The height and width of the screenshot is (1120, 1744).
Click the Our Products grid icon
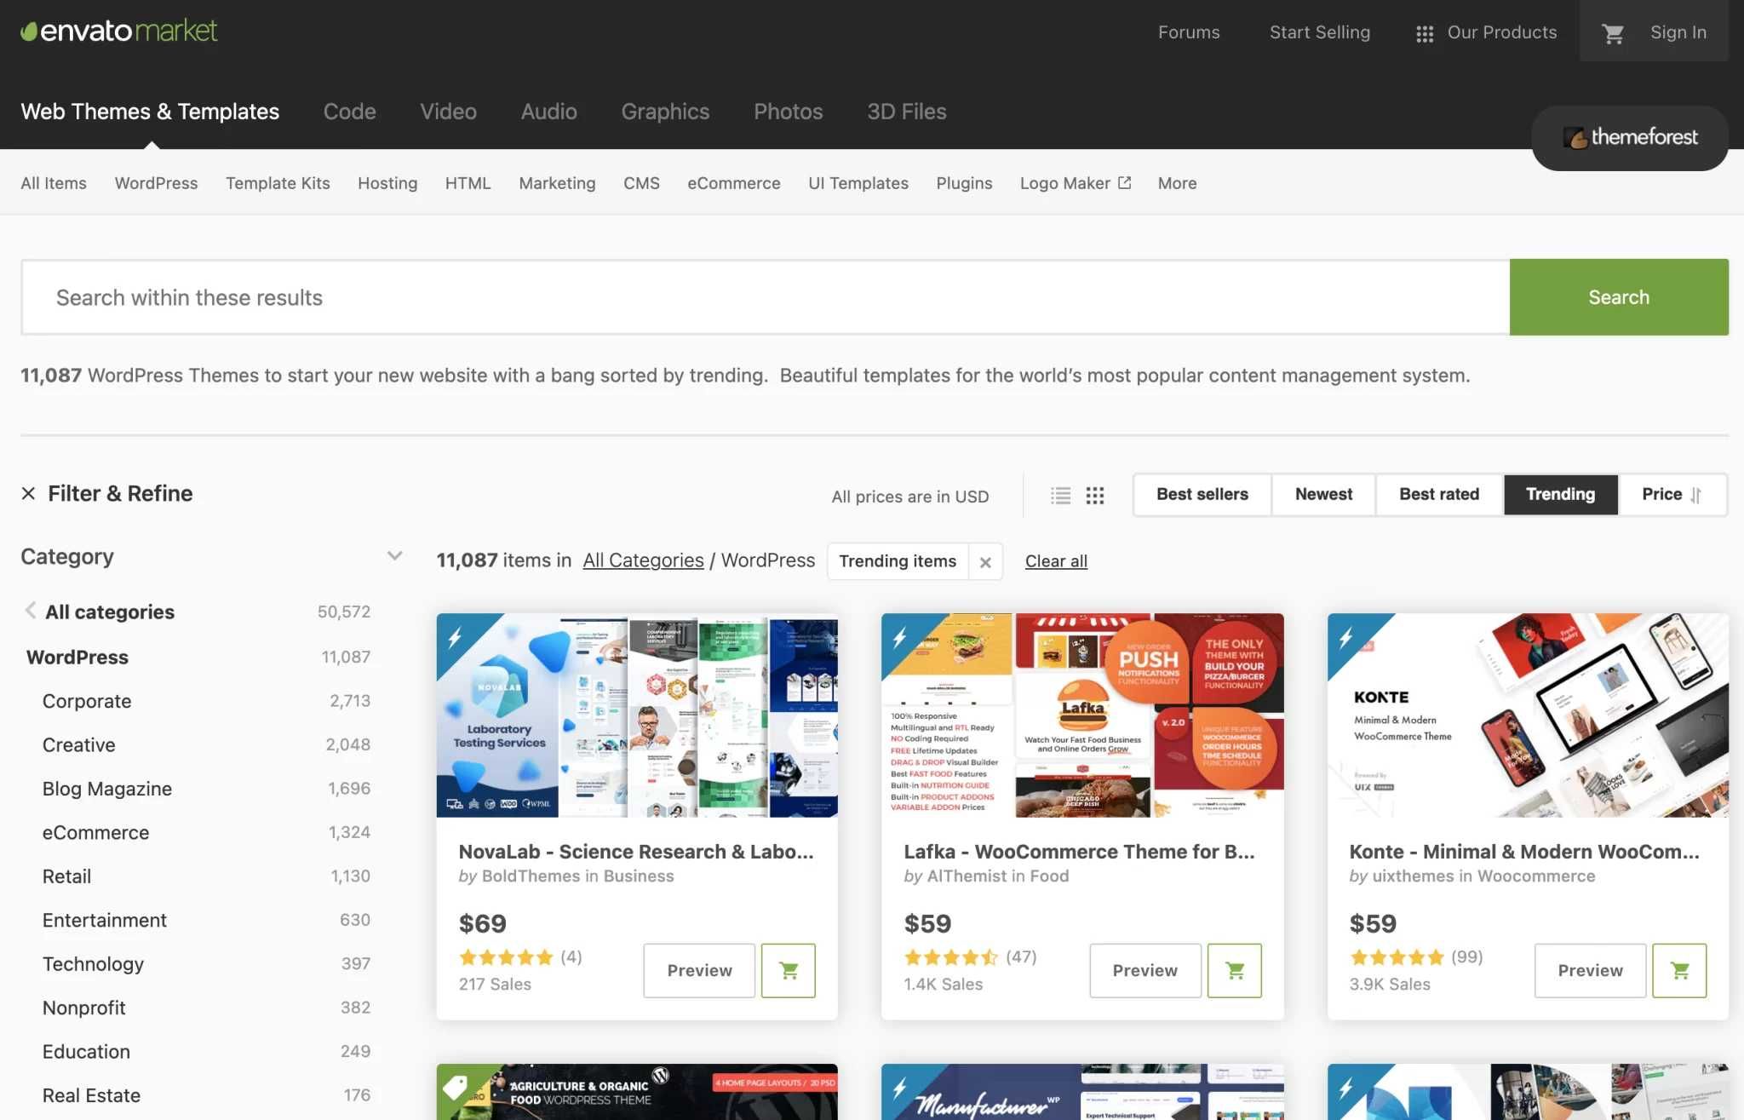pos(1425,33)
